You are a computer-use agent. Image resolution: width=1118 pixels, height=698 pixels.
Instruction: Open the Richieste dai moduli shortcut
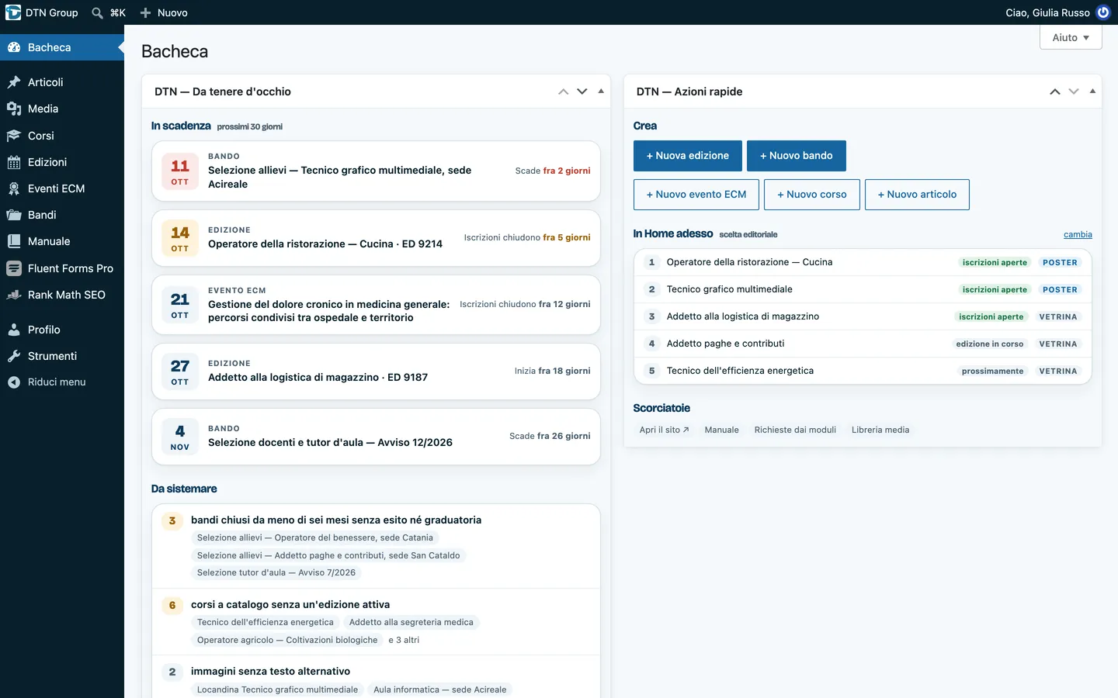[x=795, y=430]
